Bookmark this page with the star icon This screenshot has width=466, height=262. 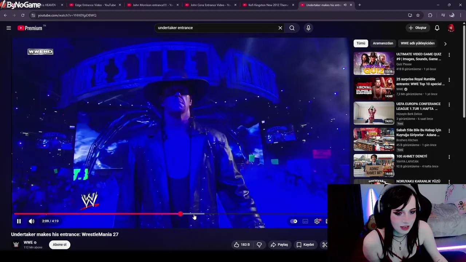418,15
